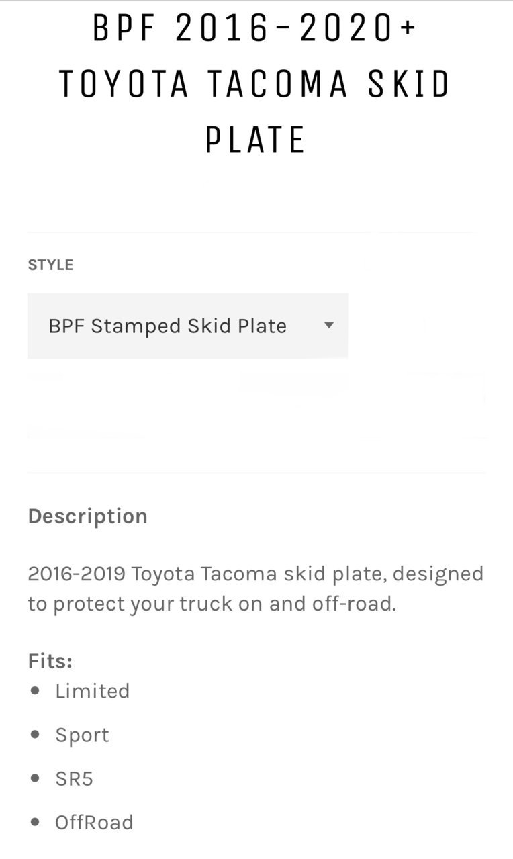Click the dropdown arrow in the style selector
This screenshot has height=859, width=513.
328,326
